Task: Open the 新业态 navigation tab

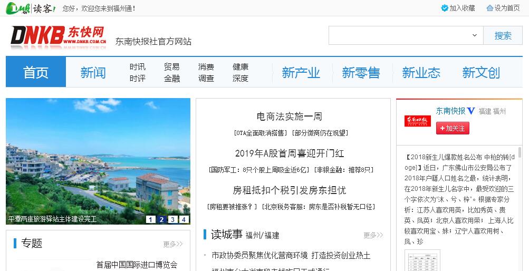Action: point(421,72)
